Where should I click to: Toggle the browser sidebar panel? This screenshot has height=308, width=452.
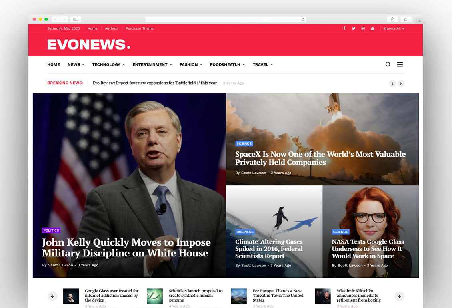[76, 19]
